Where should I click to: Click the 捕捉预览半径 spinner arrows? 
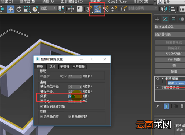tap(81, 87)
